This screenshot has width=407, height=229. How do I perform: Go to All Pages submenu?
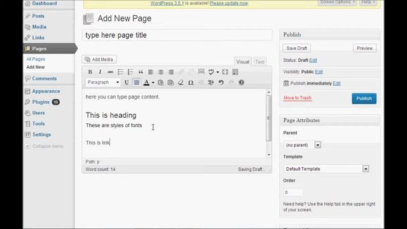[36, 59]
